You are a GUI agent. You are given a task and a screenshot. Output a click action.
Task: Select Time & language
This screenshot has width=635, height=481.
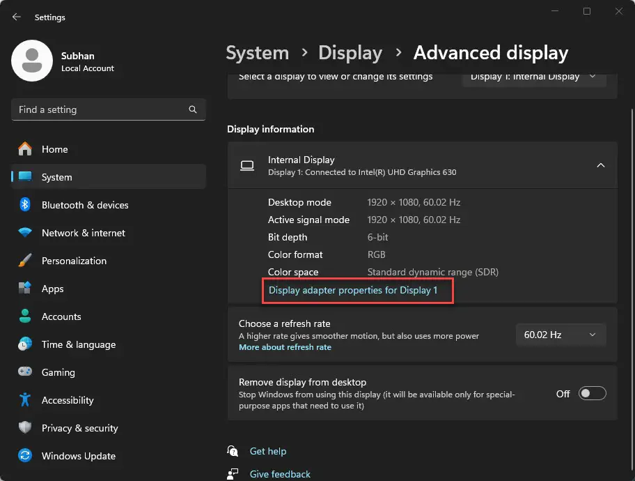tap(79, 344)
